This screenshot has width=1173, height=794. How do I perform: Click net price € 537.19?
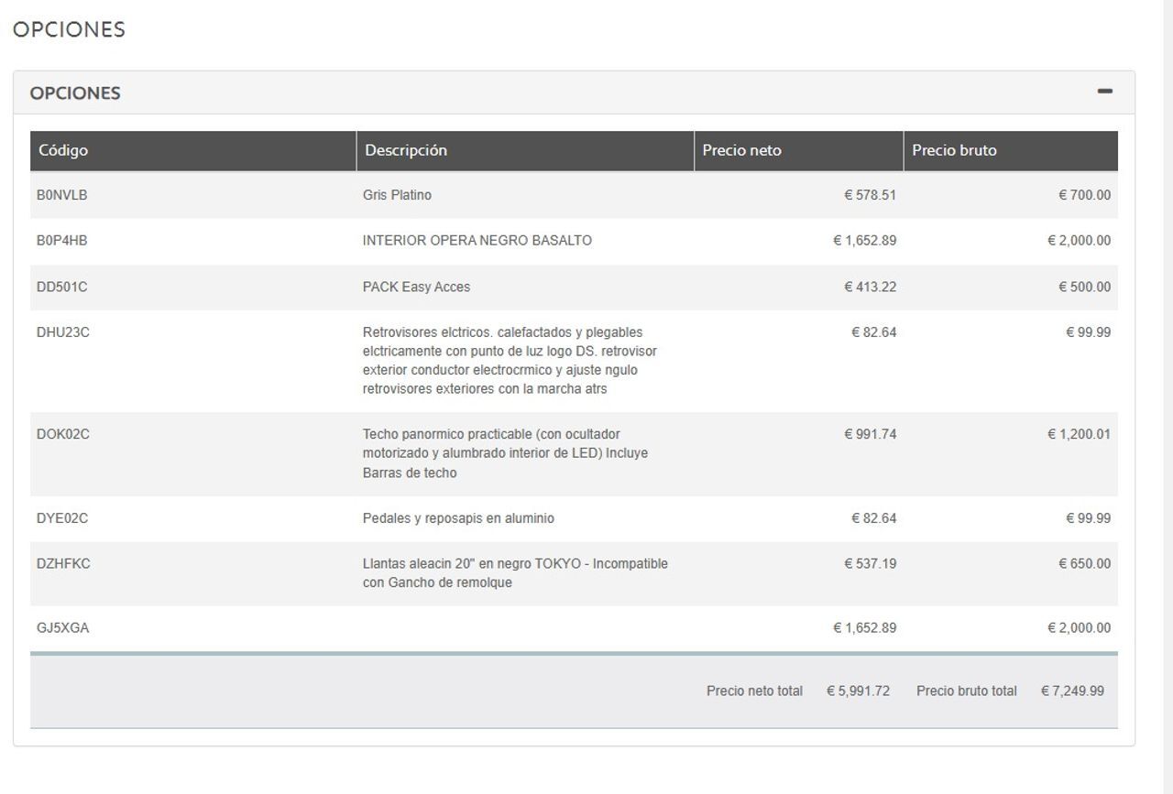(x=870, y=564)
